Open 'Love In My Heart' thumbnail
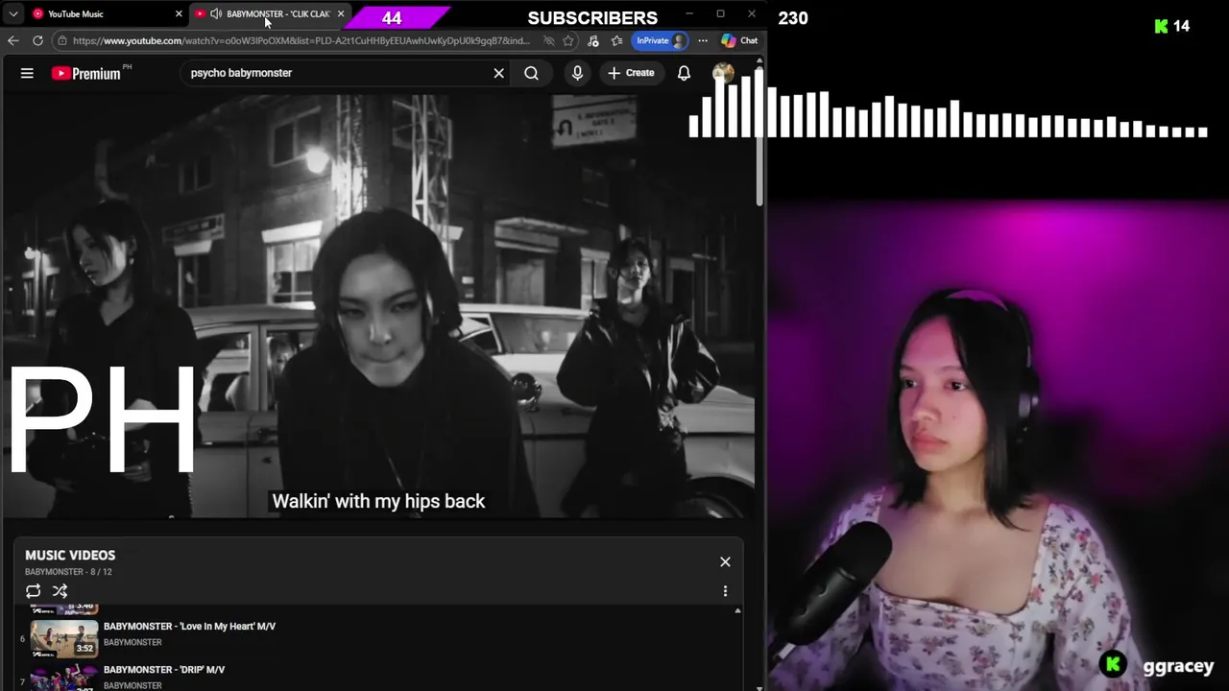Screen dimensions: 1229x691 [64, 638]
